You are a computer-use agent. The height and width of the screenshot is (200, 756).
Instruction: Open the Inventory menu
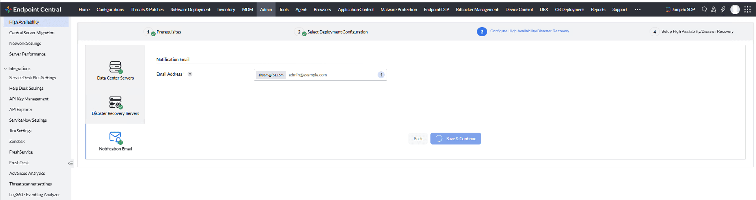pyautogui.click(x=226, y=9)
